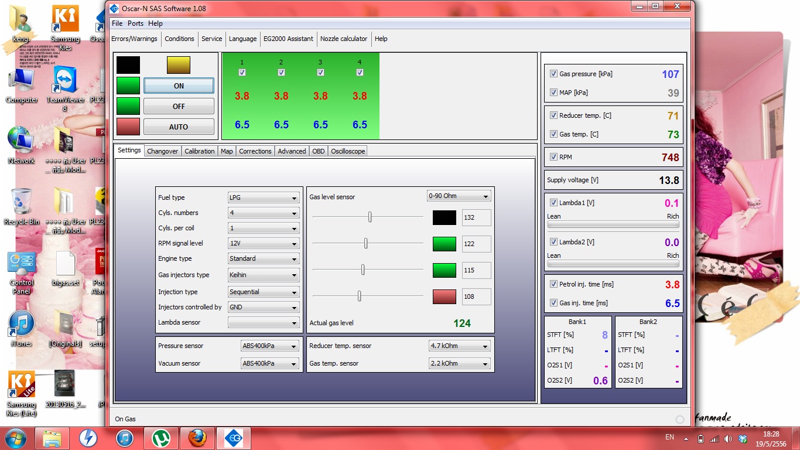Launch iTunes desktop shortcut
The image size is (800, 450).
click(22, 328)
